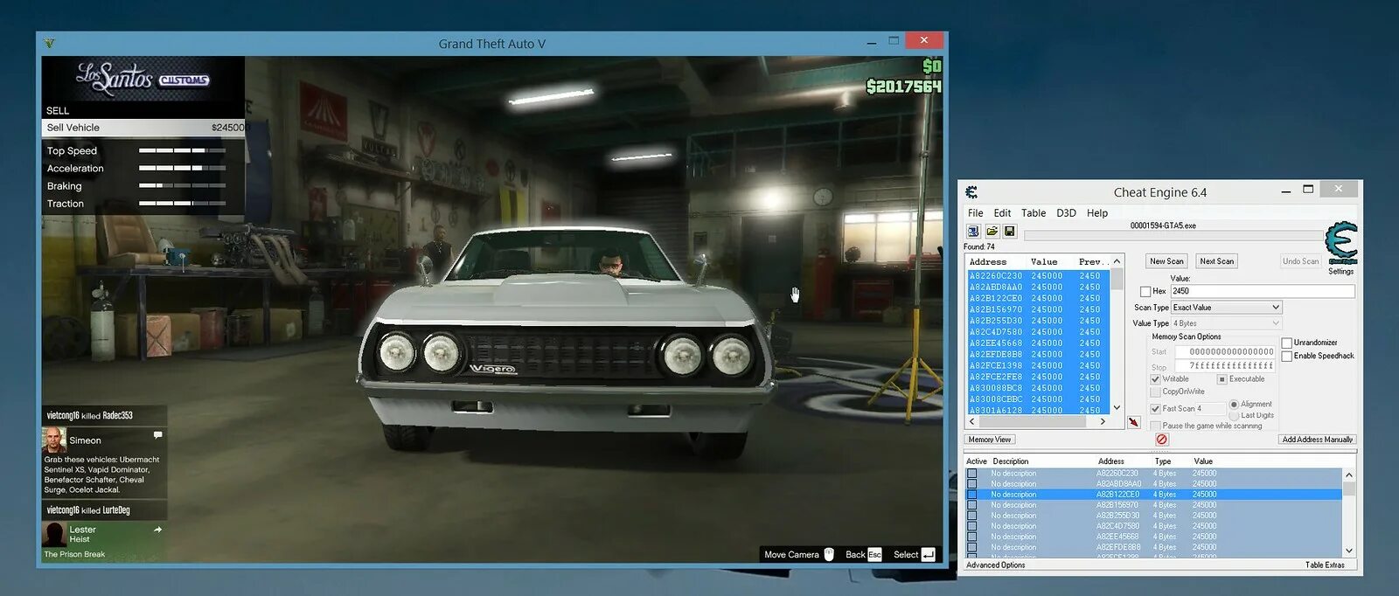The width and height of the screenshot is (1399, 596).
Task: Click the save floppy disk icon
Action: [x=1009, y=232]
